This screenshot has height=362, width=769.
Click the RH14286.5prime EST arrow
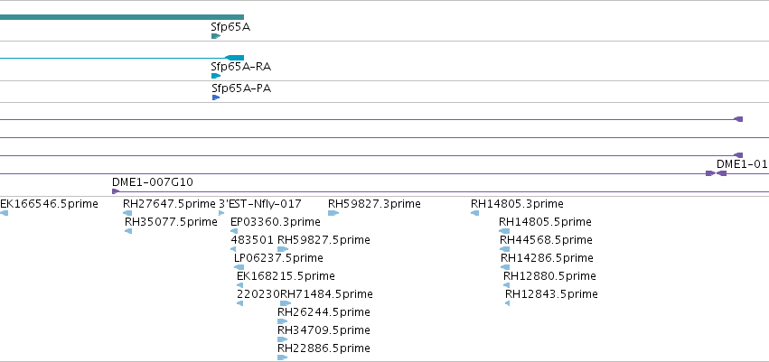point(505,267)
